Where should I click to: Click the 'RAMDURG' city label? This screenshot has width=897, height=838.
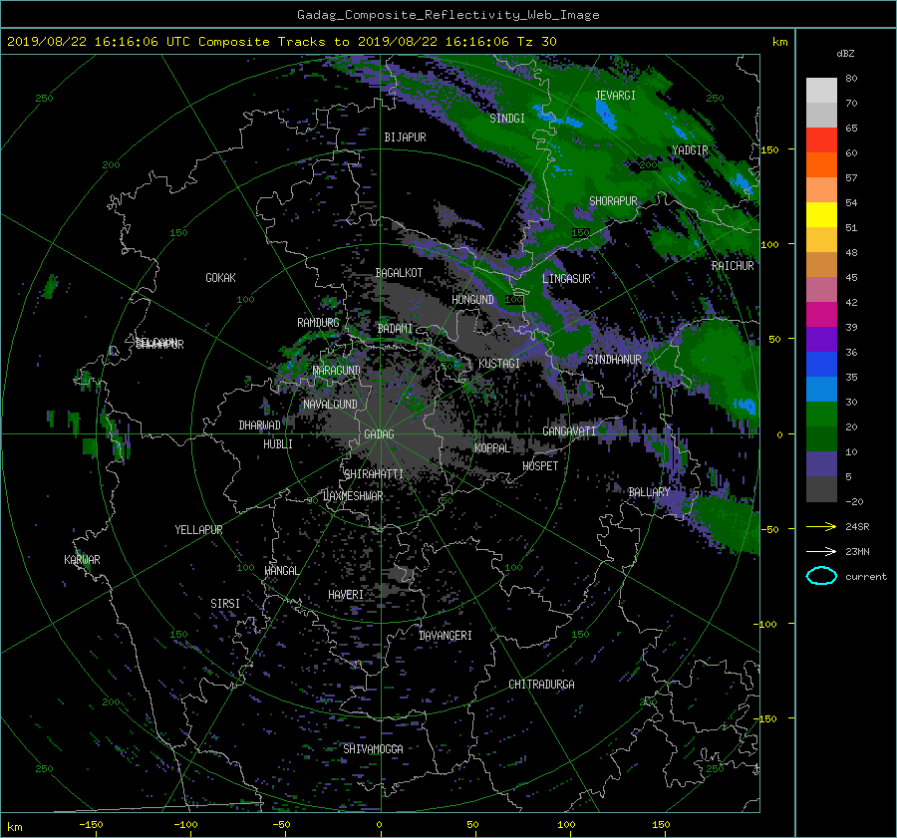(318, 323)
